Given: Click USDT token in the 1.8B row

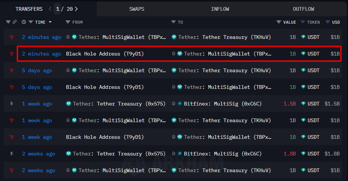Looking at the screenshot, I should (x=314, y=154).
